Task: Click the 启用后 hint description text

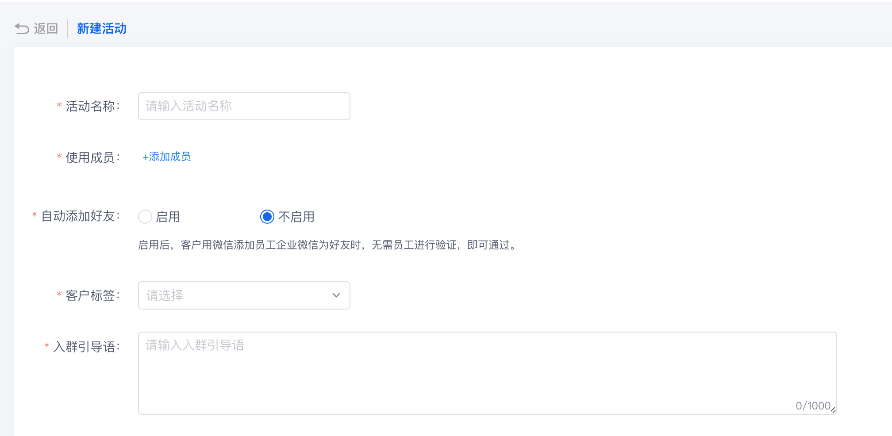Action: 328,245
